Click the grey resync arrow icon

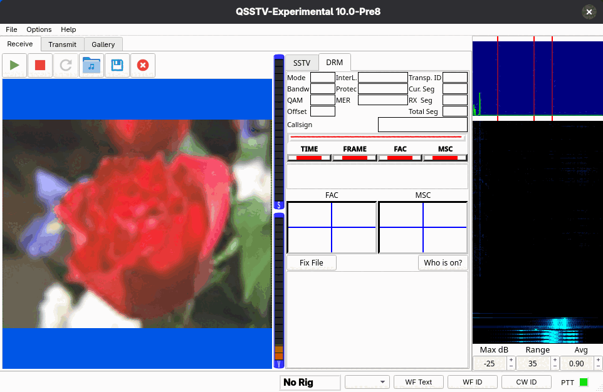click(x=66, y=65)
